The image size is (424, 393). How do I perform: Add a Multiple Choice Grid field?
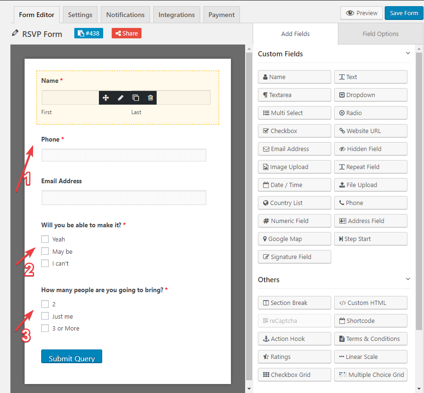[x=371, y=375]
